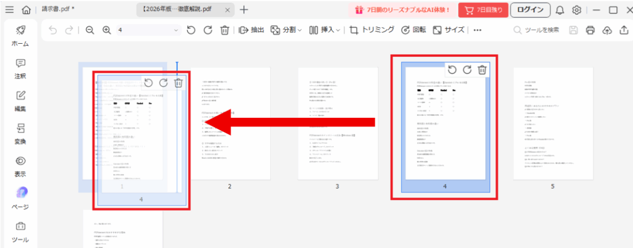The height and width of the screenshot is (248, 633).
Task: Select the page 2 thumbnail
Action: tap(229, 123)
